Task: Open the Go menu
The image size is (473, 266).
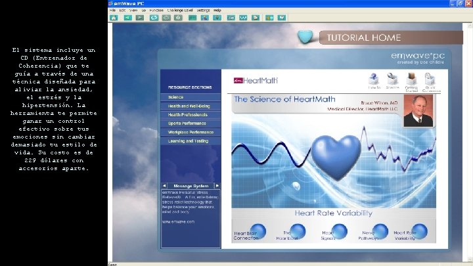Action: click(x=144, y=11)
